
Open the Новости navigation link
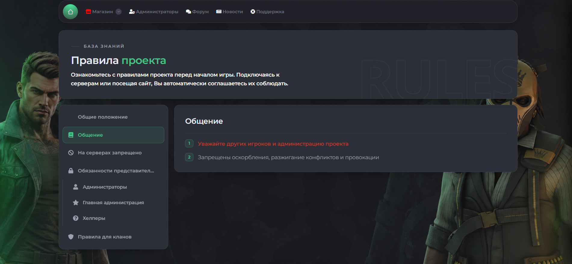point(230,12)
